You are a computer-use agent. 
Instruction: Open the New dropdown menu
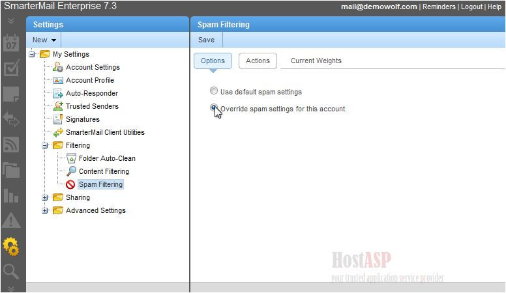click(44, 40)
